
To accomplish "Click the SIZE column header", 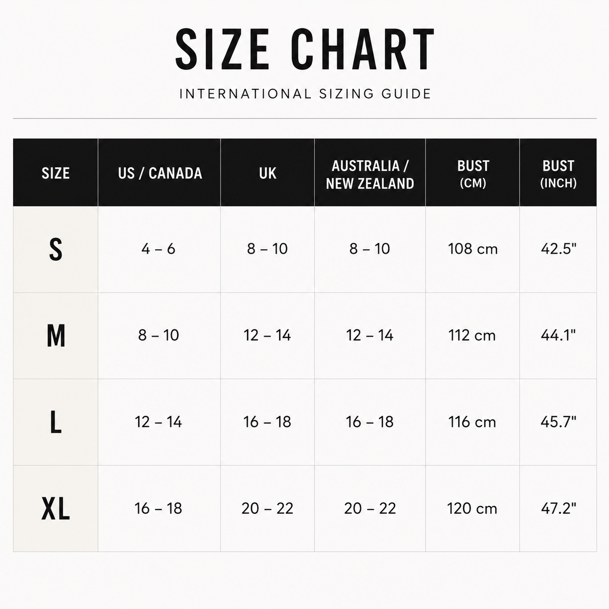I will point(56,173).
